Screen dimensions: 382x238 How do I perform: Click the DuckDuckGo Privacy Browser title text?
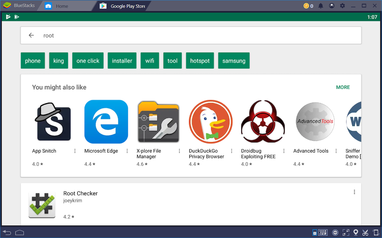(206, 154)
